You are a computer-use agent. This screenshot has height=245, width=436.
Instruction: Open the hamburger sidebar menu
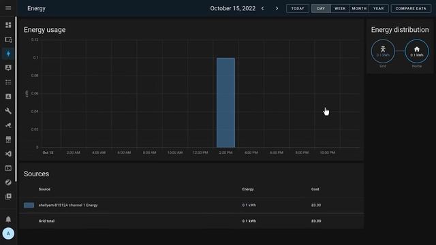tap(8, 8)
